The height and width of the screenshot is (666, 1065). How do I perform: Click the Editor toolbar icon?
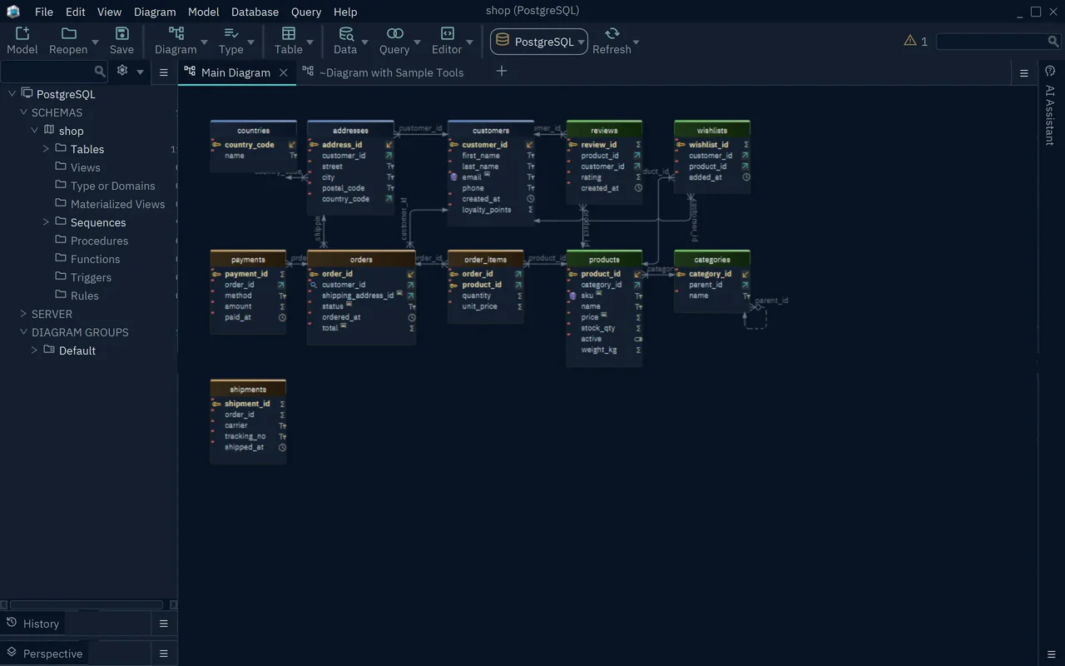coord(447,33)
